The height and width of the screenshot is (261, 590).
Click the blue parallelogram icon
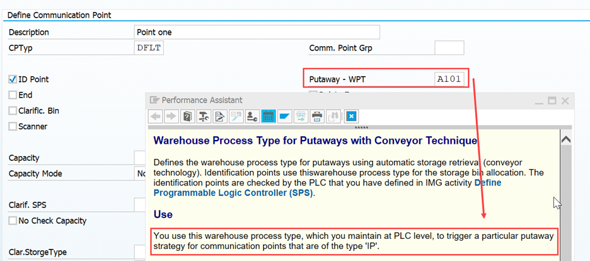284,117
